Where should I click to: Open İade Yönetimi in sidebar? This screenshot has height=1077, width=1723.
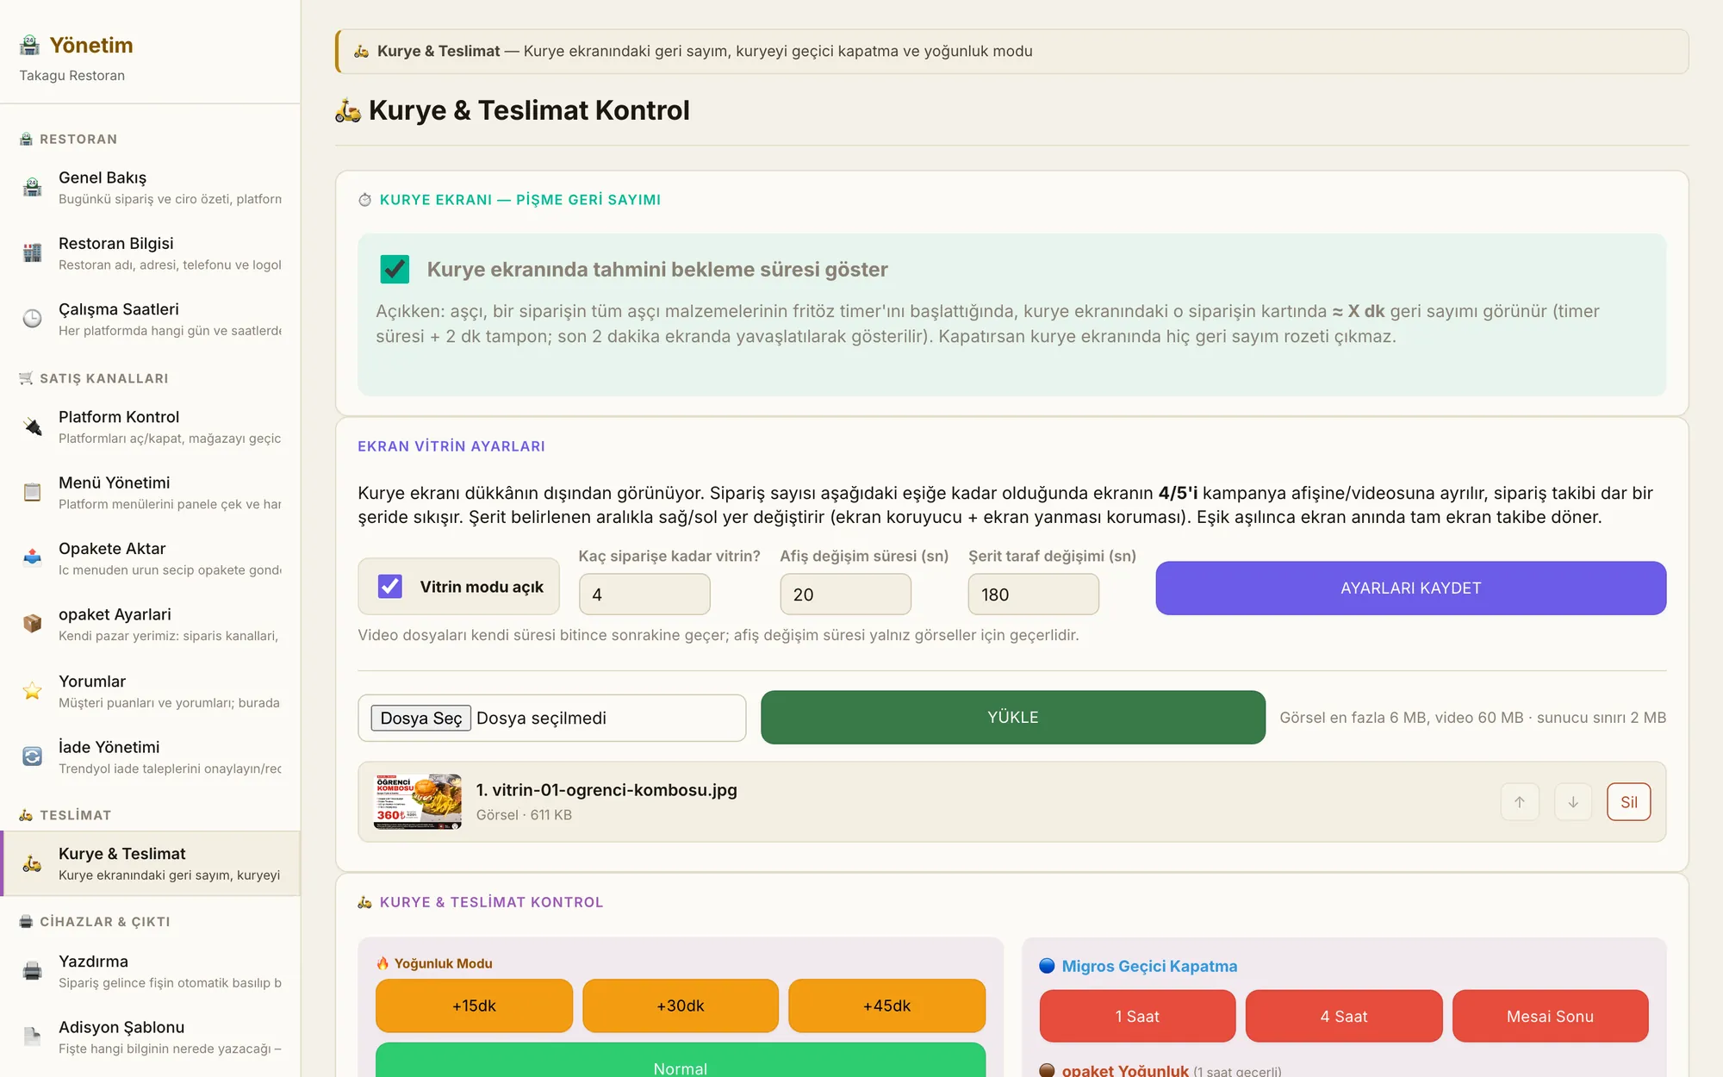click(151, 756)
